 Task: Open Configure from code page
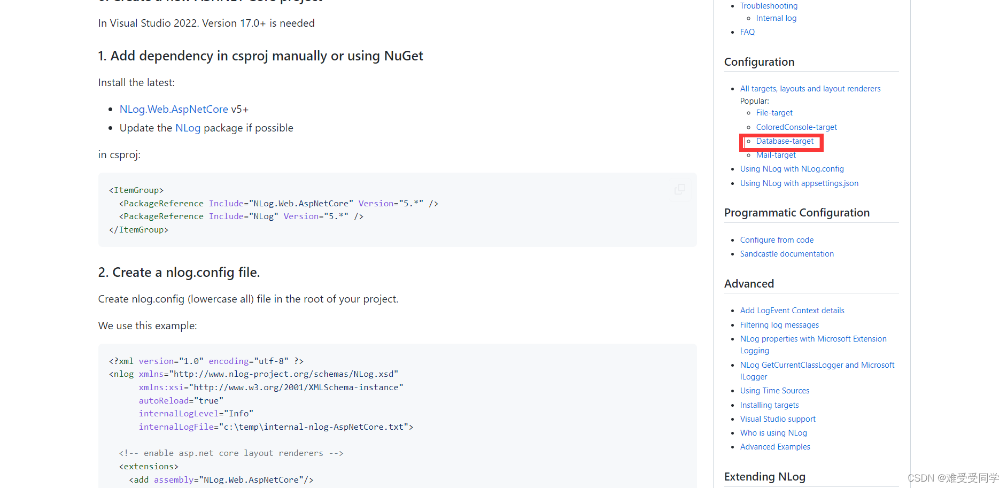tap(777, 240)
